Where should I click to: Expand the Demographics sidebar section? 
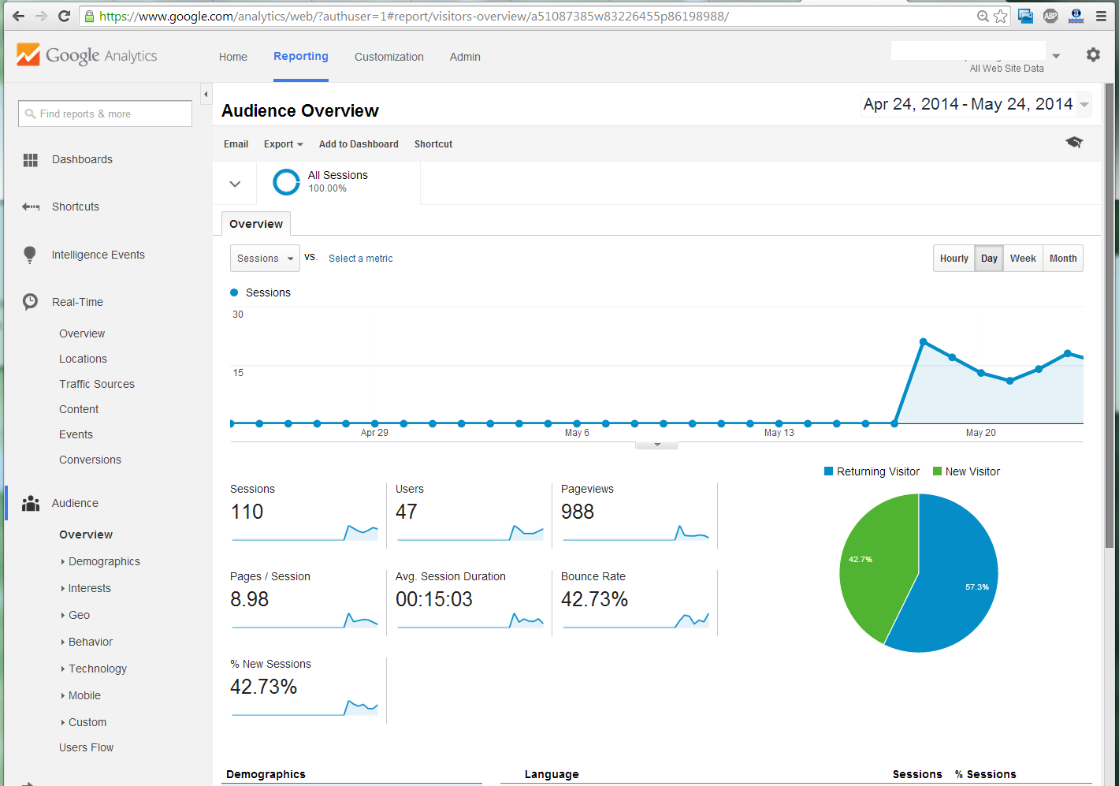pyautogui.click(x=103, y=561)
